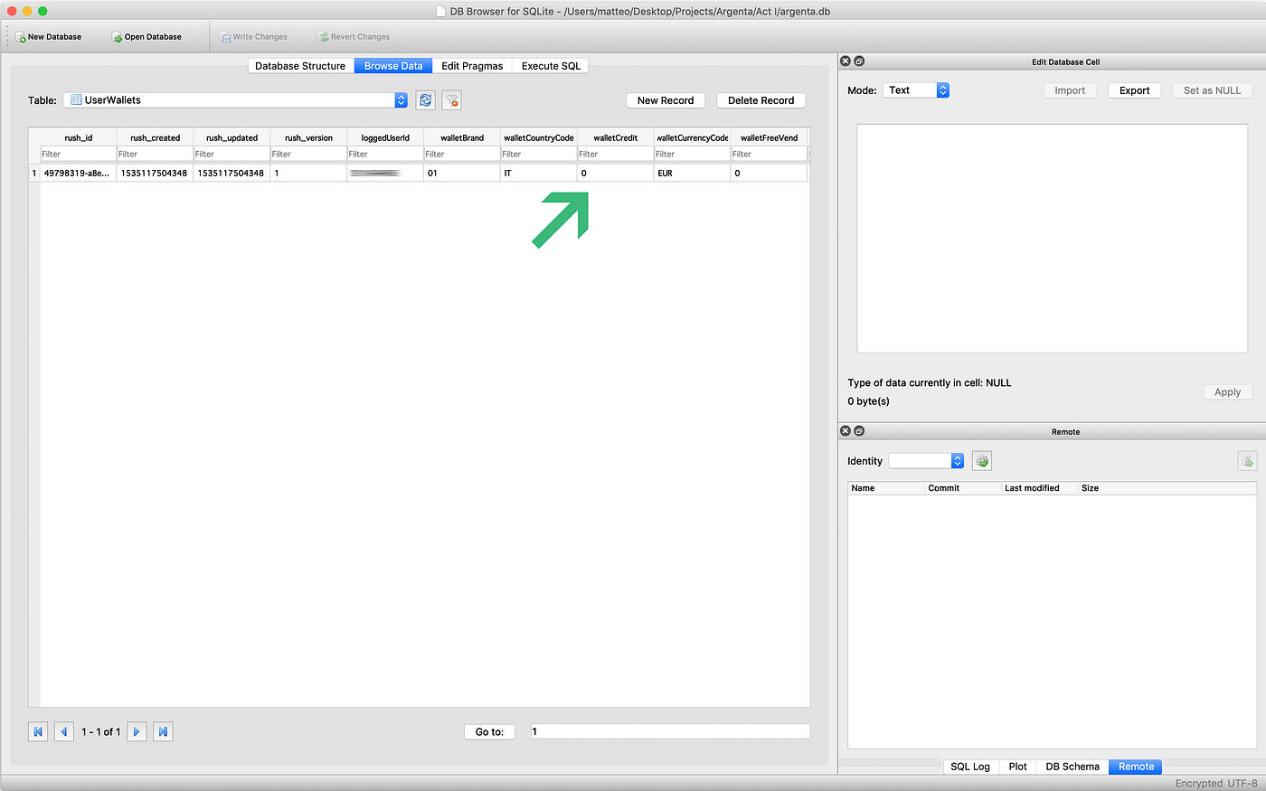1266x791 pixels.
Task: Click the cell editor text area
Action: point(1052,239)
